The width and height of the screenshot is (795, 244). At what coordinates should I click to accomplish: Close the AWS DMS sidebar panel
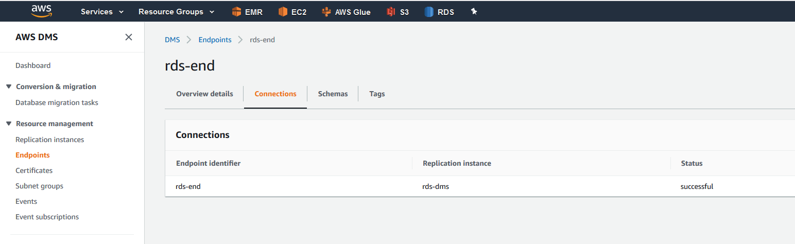[x=129, y=37]
